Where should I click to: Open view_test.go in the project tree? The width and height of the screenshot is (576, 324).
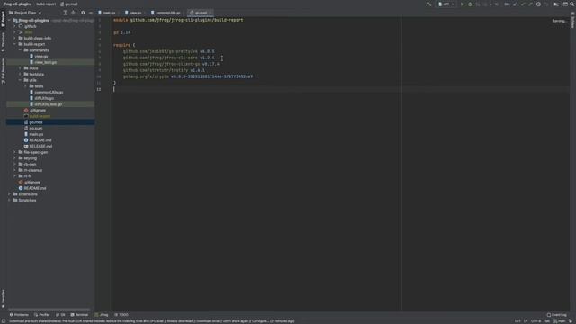click(43, 62)
